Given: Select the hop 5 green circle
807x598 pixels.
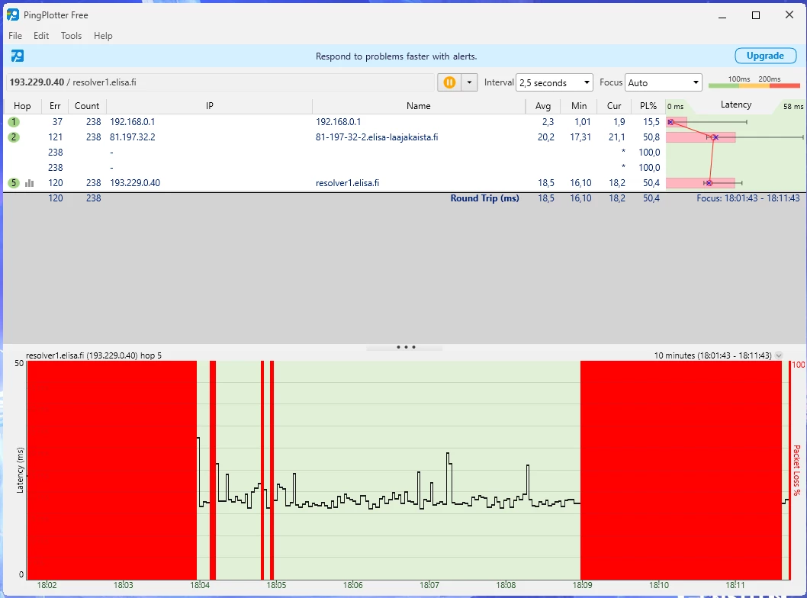Looking at the screenshot, I should click(14, 183).
